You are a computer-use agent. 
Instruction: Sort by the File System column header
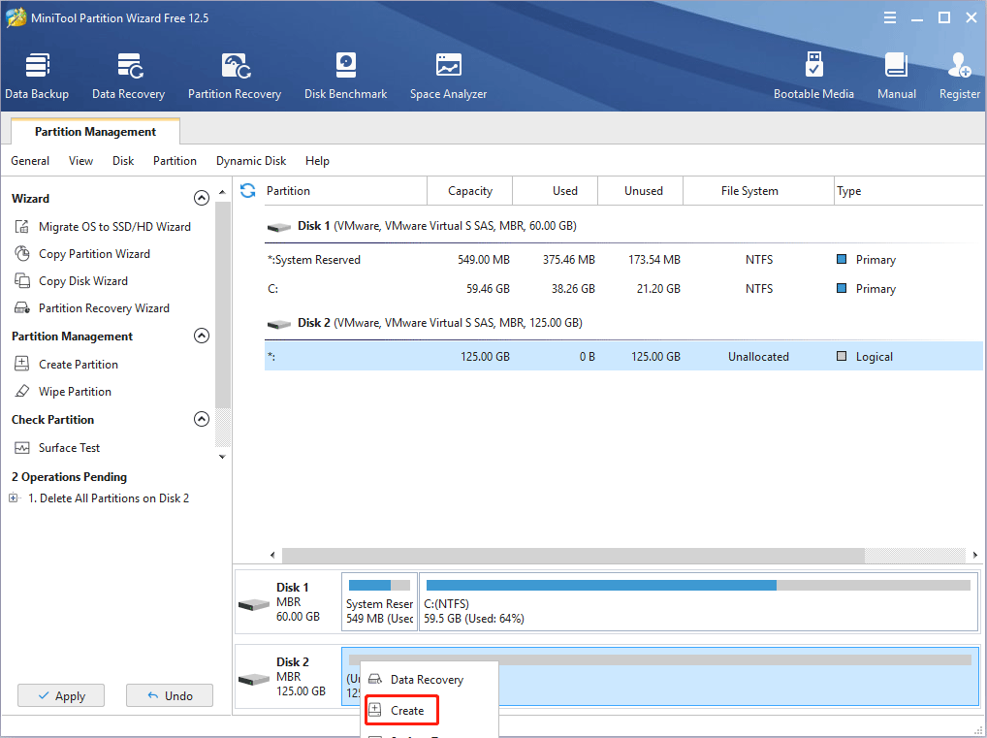pos(758,191)
